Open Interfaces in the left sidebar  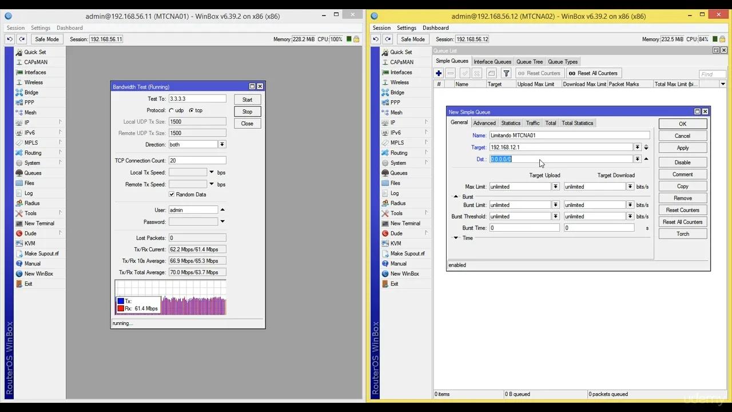pos(35,72)
